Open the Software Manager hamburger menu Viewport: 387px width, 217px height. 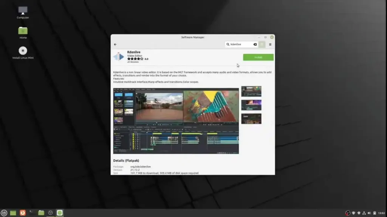pos(270,45)
